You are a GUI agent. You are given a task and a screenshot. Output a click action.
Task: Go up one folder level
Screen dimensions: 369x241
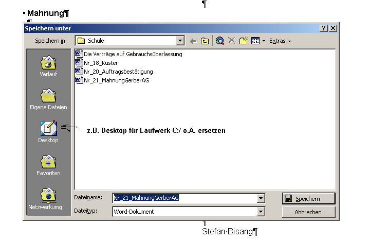point(205,41)
